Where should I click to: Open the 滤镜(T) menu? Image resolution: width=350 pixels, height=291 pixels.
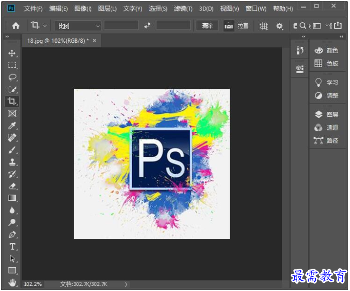183,9
